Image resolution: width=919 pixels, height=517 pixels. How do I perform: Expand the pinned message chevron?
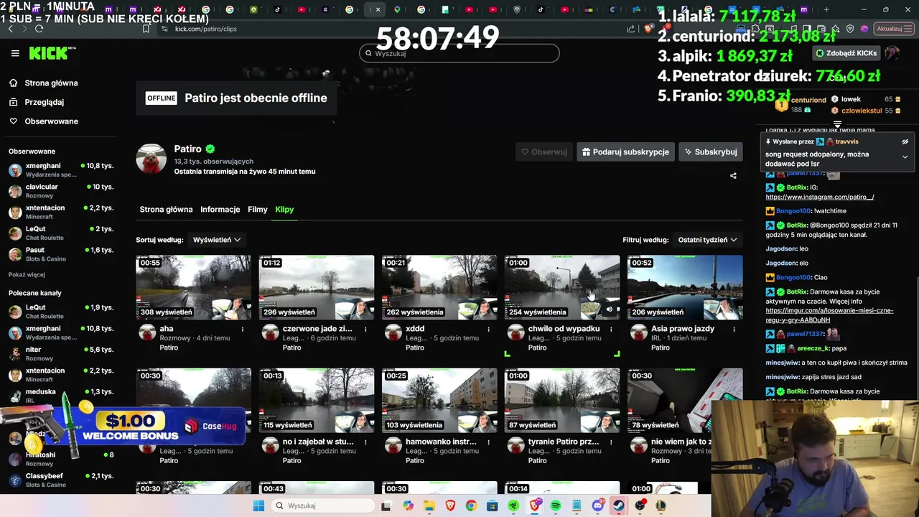point(905,157)
